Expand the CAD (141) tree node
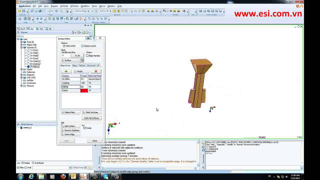The height and width of the screenshot is (180, 320). pyautogui.click(x=21, y=78)
